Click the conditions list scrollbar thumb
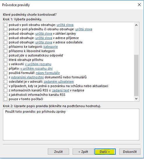Screen dimensions: 144x159 [136, 75]
